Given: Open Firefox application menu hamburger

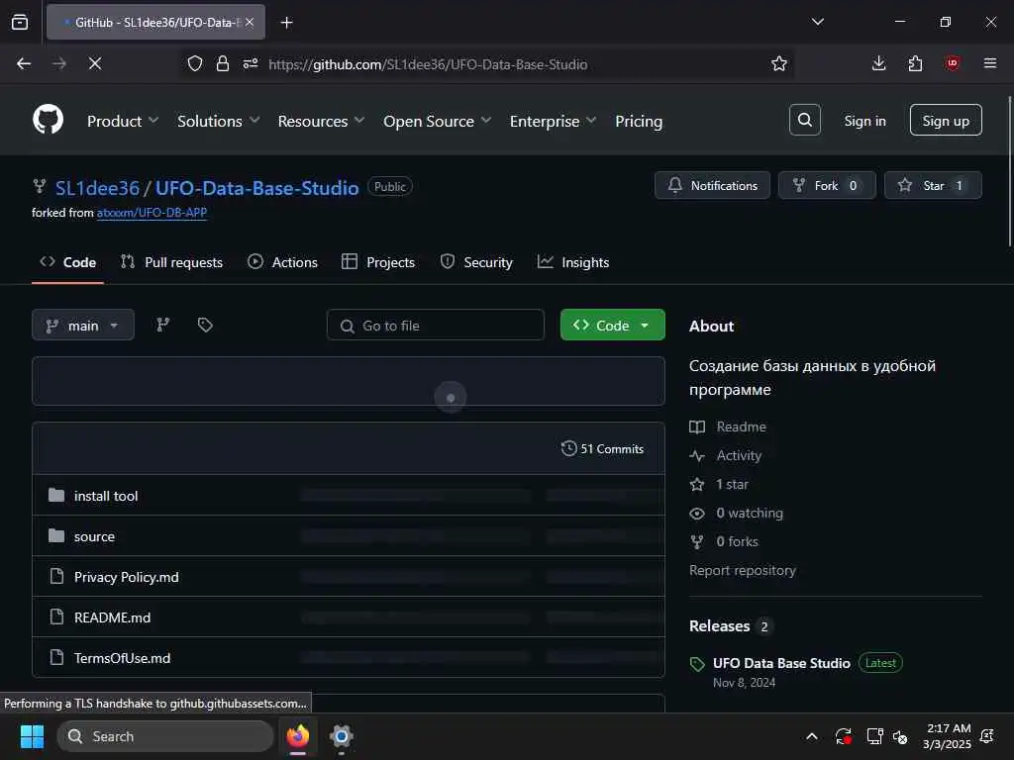Looking at the screenshot, I should (x=989, y=63).
